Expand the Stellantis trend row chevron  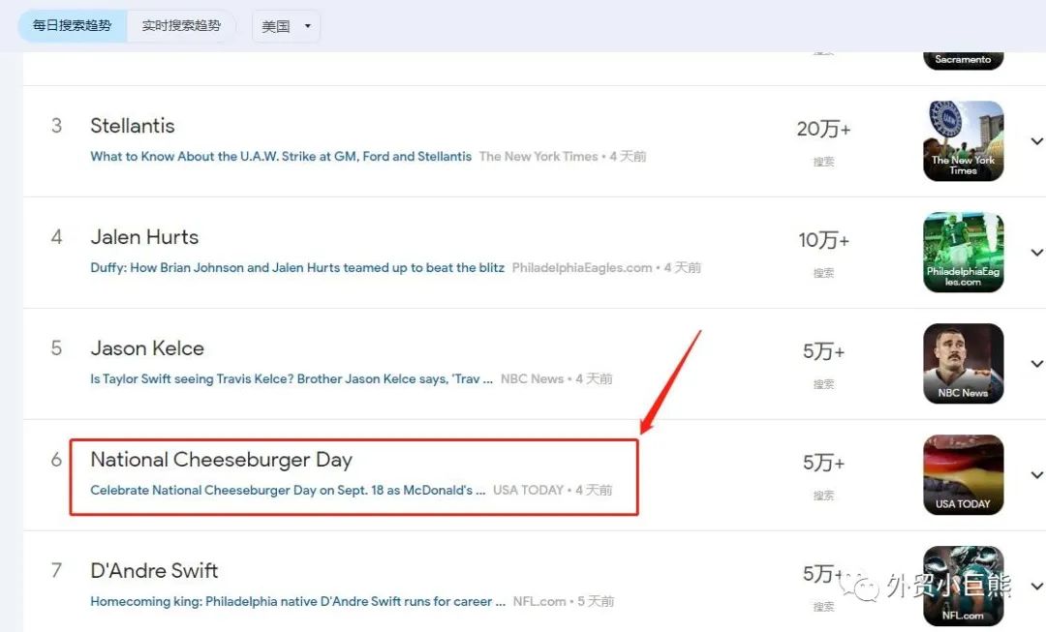click(1036, 141)
